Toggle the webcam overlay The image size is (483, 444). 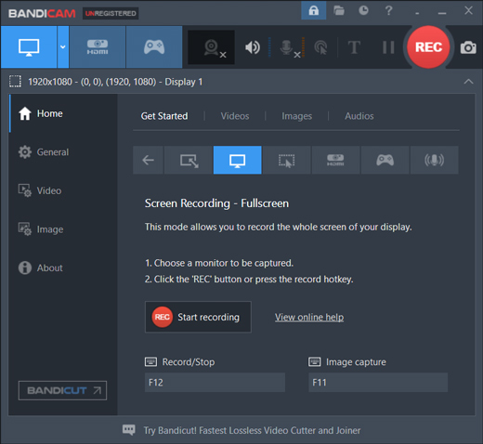pyautogui.click(x=211, y=47)
